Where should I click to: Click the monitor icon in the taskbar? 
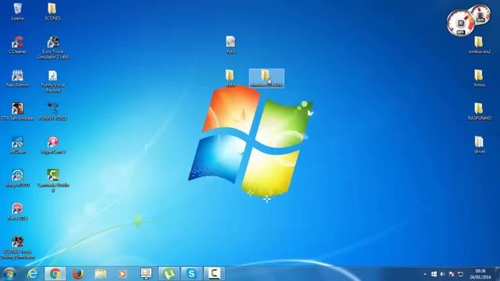pos(146,274)
